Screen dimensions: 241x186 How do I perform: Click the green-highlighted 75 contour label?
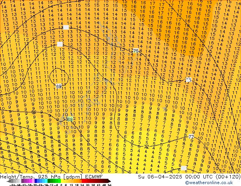click(x=136, y=50)
